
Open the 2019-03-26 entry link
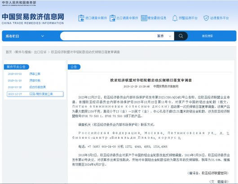click(37, 87)
